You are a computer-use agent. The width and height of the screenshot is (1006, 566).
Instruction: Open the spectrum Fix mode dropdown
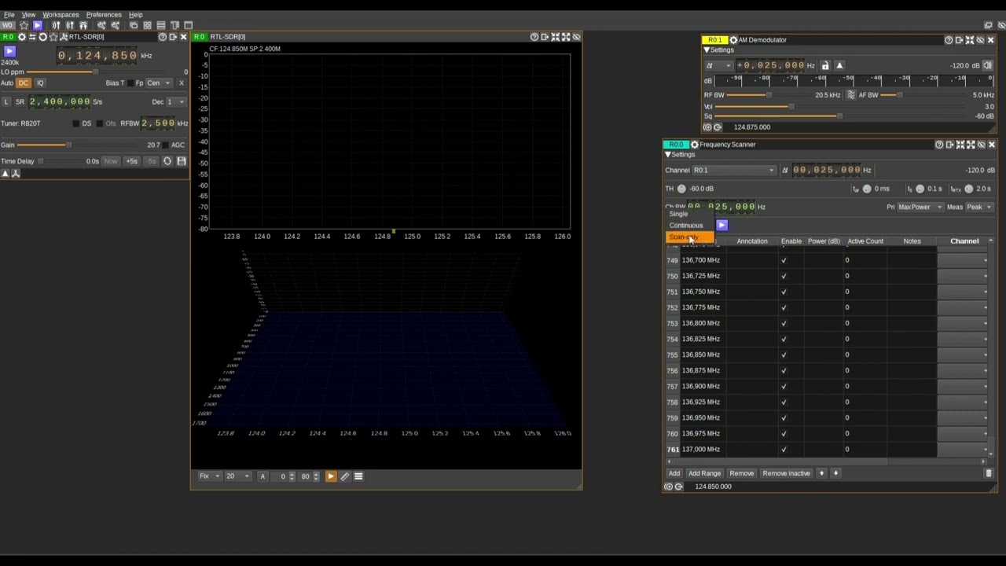[209, 476]
